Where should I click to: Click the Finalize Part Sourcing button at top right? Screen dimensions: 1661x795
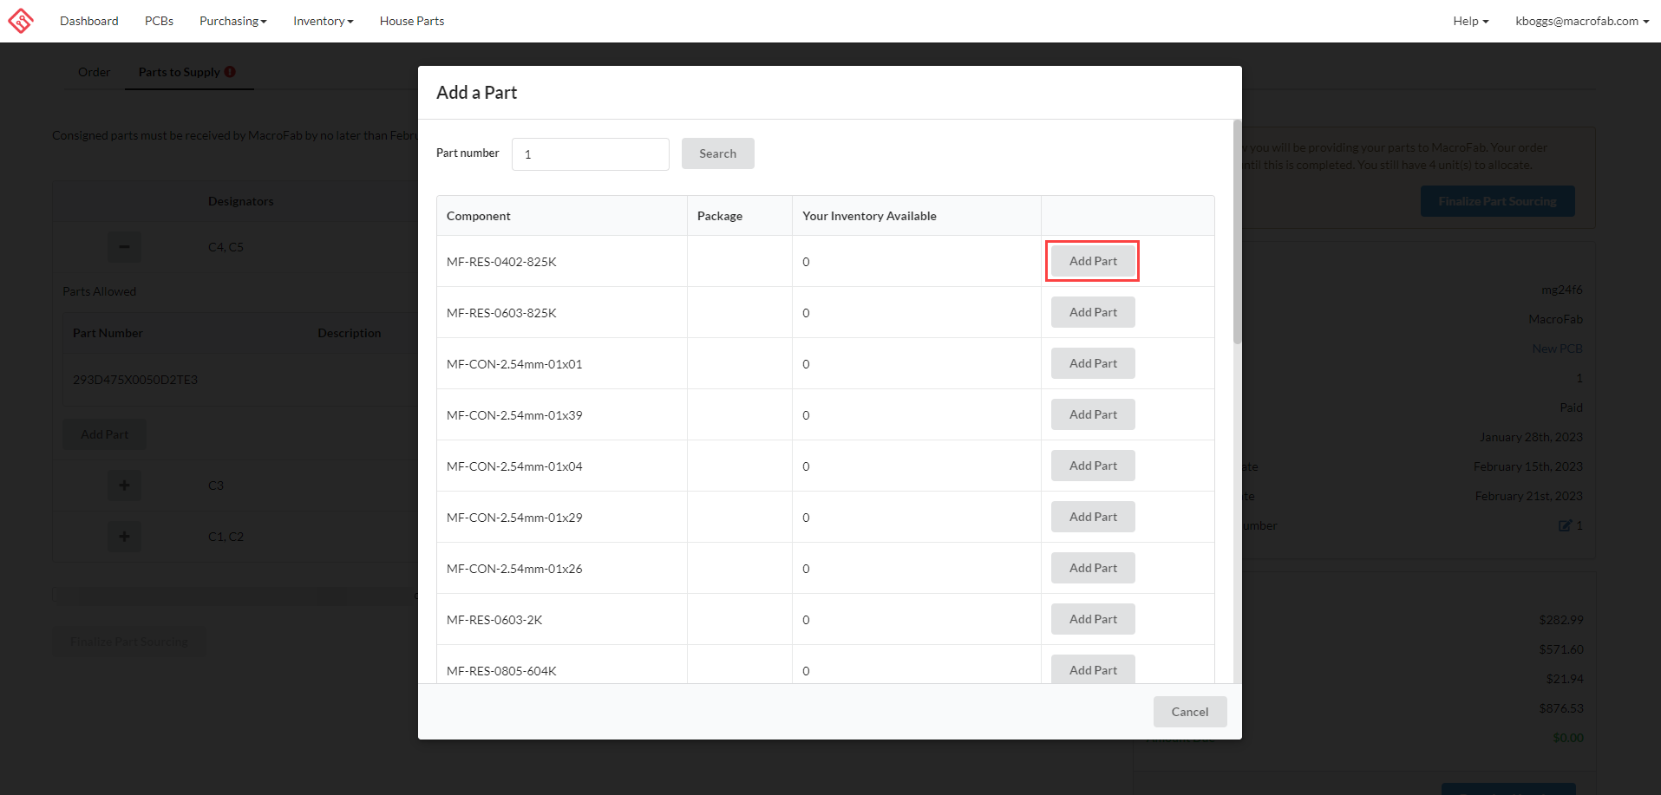click(x=1497, y=201)
